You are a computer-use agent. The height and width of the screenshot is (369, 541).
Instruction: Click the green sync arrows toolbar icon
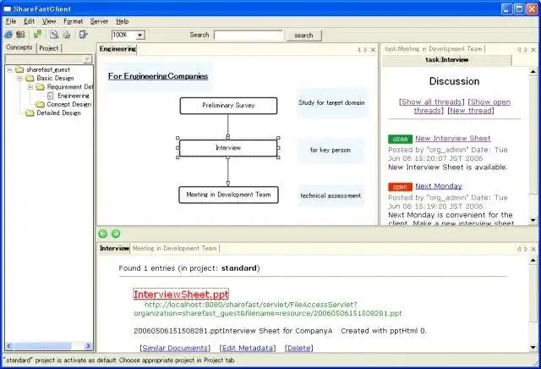(x=37, y=34)
